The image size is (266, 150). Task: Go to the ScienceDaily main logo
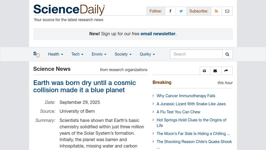click(x=69, y=10)
